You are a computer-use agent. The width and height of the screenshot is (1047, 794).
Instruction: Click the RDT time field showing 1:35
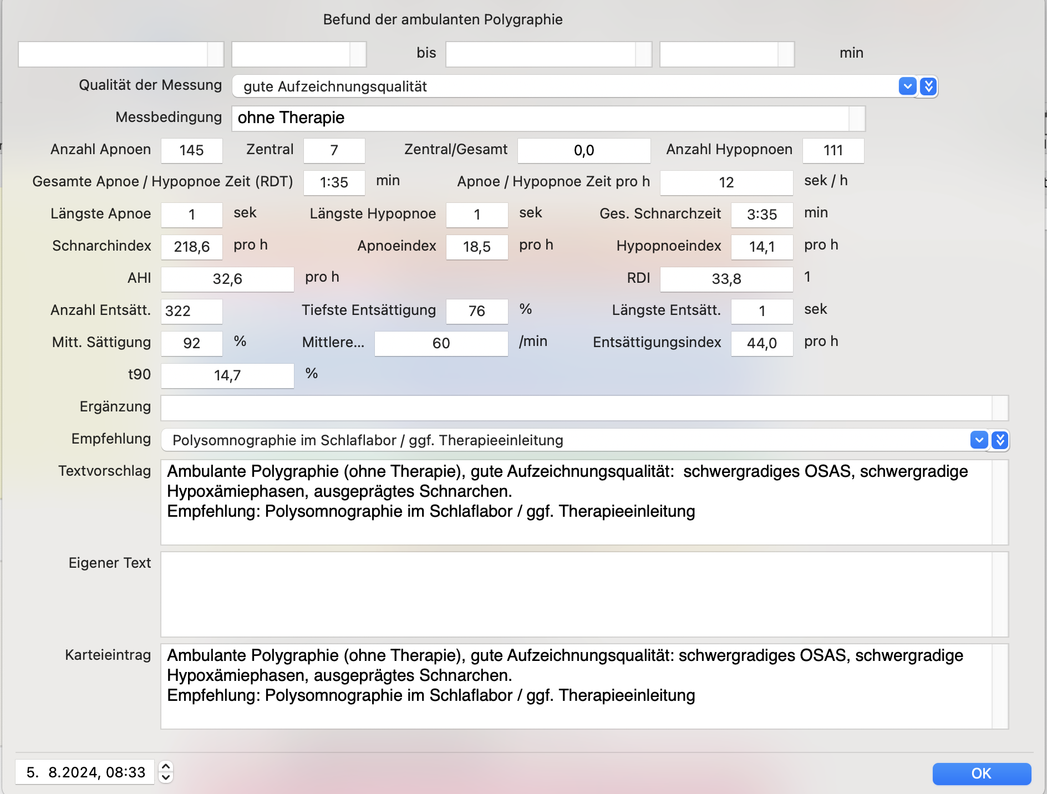tap(334, 182)
